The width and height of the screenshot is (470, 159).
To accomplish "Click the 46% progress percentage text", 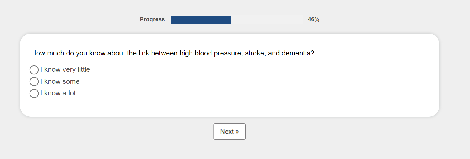I will (313, 20).
